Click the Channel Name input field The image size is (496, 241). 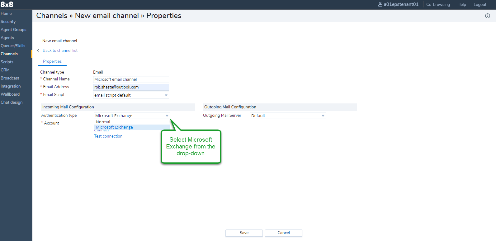[x=131, y=80]
